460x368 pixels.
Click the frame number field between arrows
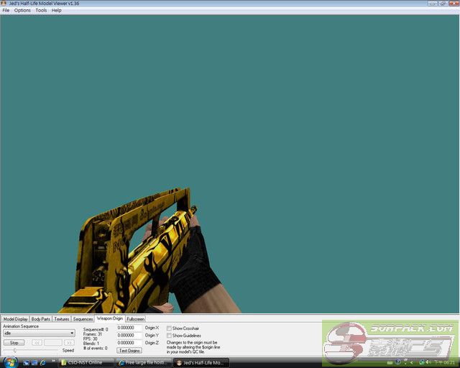click(x=53, y=343)
